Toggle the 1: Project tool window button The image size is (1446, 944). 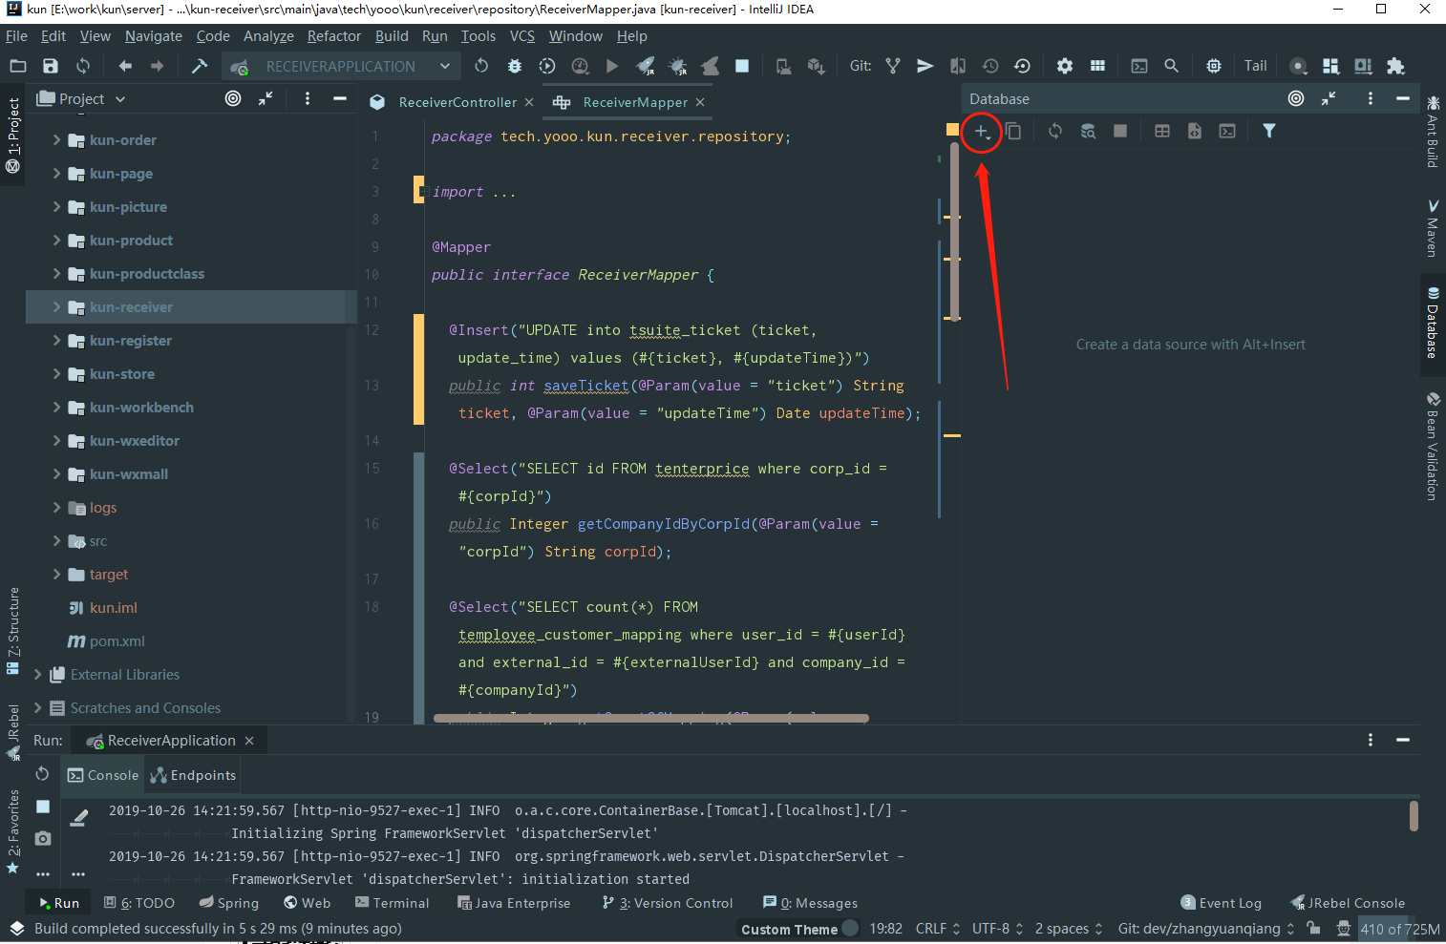[13, 135]
